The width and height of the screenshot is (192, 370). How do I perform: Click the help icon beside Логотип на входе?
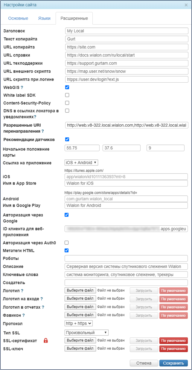click(42, 299)
